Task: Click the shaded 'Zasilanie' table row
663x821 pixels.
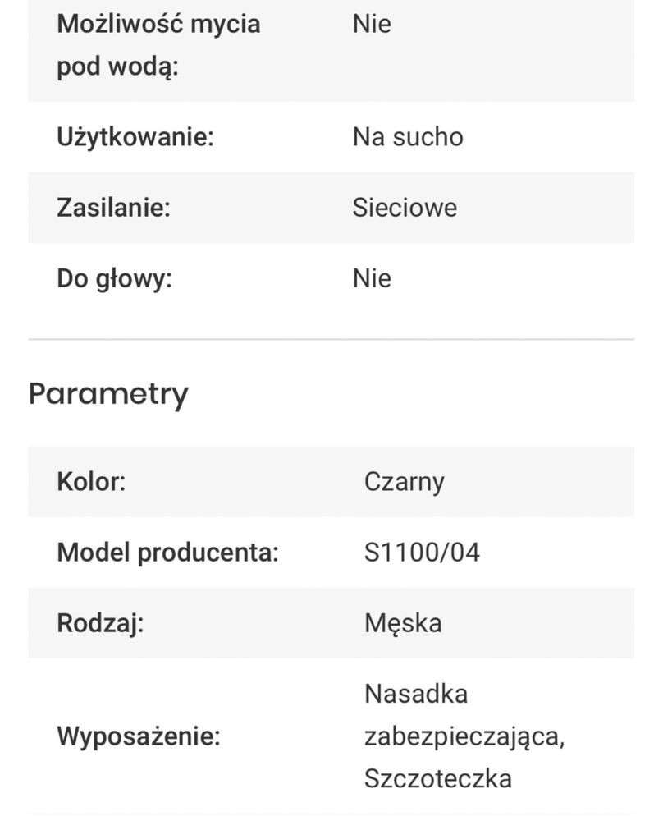Action: tap(331, 208)
